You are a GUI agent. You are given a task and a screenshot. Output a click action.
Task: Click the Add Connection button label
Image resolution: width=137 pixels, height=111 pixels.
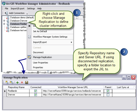[17, 13]
